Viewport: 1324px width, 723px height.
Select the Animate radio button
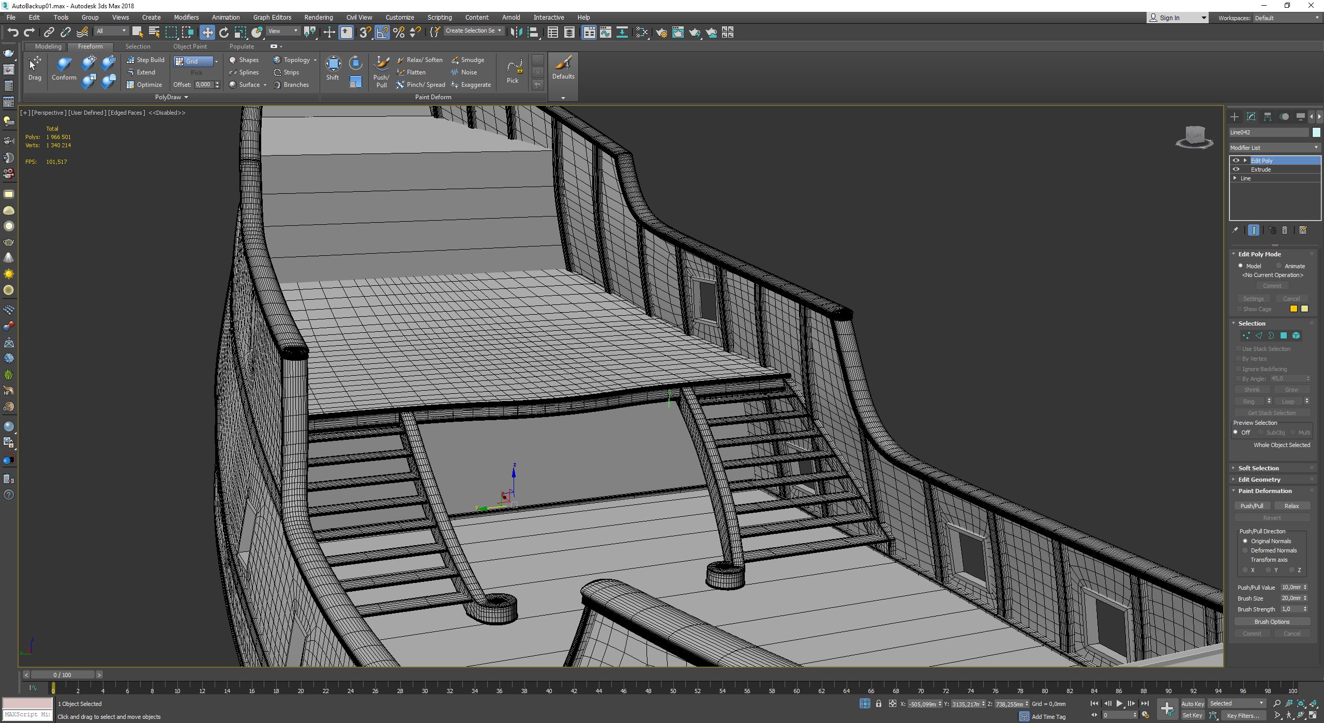pyautogui.click(x=1279, y=266)
